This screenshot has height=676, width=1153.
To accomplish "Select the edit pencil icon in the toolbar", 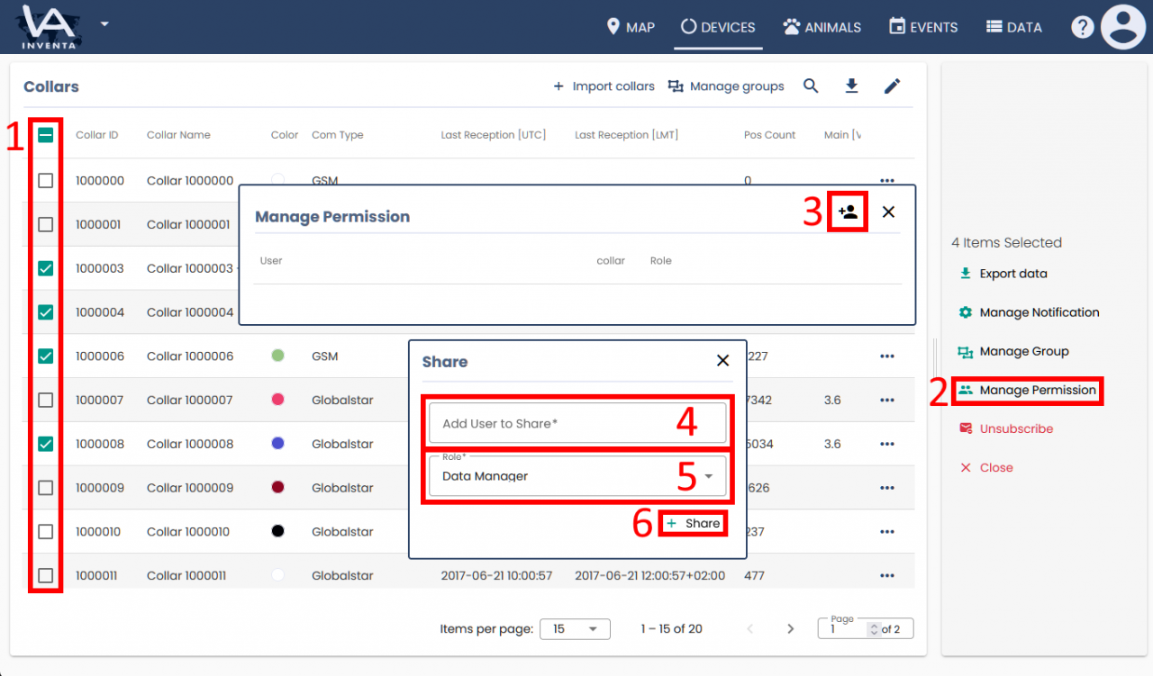I will point(892,86).
